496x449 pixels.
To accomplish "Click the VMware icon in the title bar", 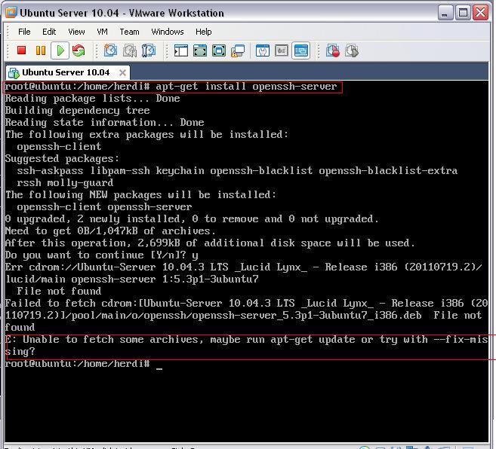I will pyautogui.click(x=11, y=13).
